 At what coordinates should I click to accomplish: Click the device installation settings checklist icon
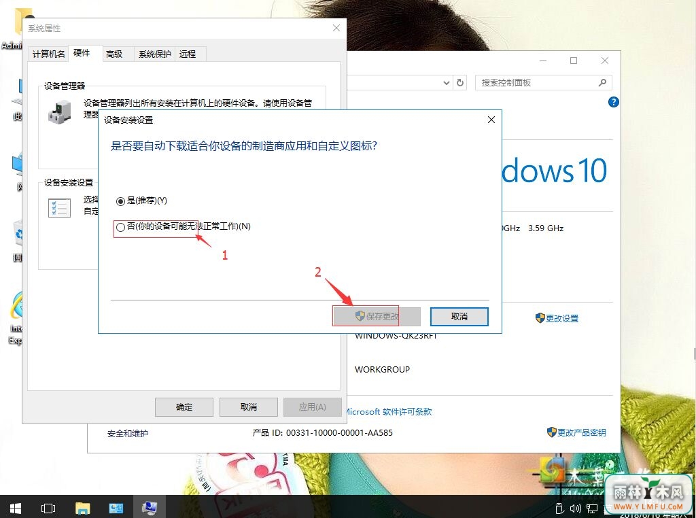pos(59,208)
